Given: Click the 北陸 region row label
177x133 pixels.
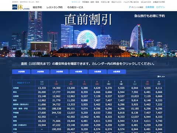Looking at the screenshot, I should click(15, 117).
